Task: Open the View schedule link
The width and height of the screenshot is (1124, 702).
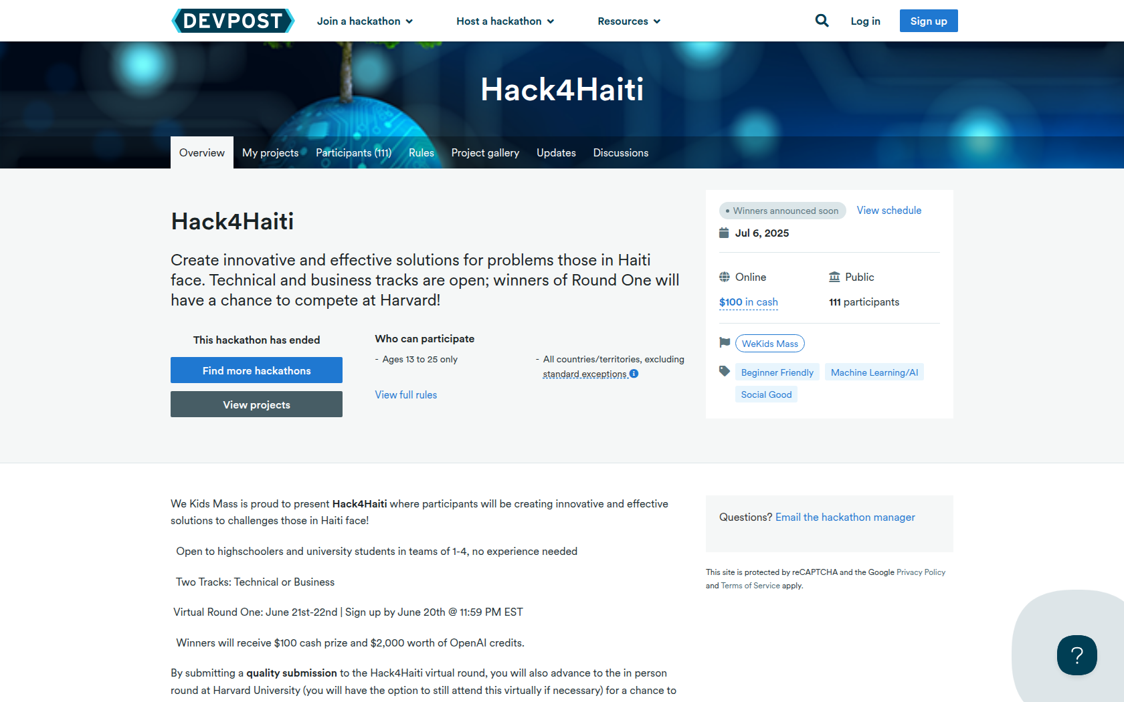Action: [888, 211]
